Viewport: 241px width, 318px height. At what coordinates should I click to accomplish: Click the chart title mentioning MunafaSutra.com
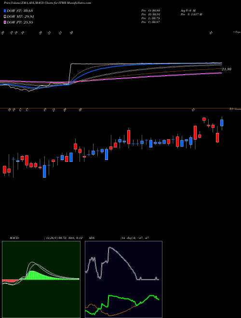(47, 3)
